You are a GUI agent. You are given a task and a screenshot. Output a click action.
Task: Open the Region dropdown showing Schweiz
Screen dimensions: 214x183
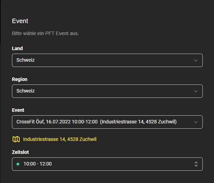[107, 91]
